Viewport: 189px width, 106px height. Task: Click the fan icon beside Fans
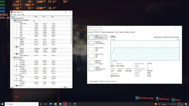[x=17, y=47]
